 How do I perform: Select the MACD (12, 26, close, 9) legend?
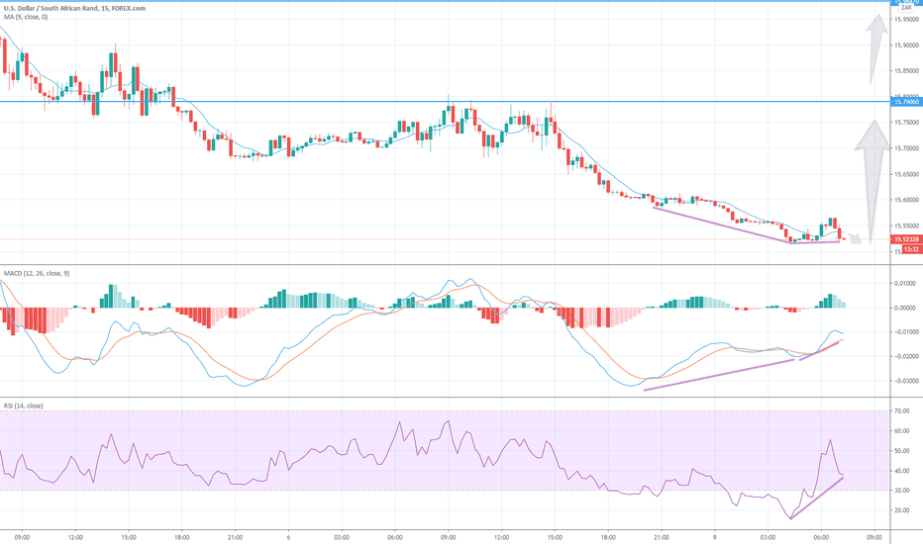37,273
